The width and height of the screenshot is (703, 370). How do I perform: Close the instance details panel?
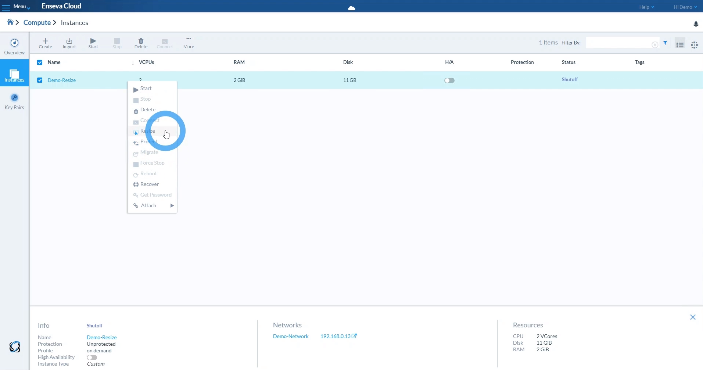pyautogui.click(x=693, y=317)
